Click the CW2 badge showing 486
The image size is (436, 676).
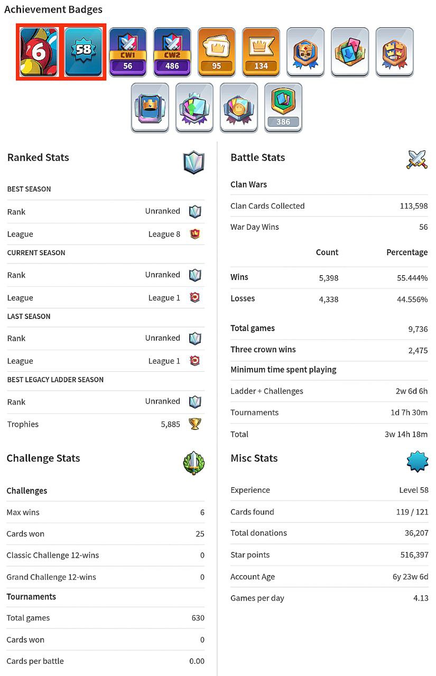coord(172,52)
